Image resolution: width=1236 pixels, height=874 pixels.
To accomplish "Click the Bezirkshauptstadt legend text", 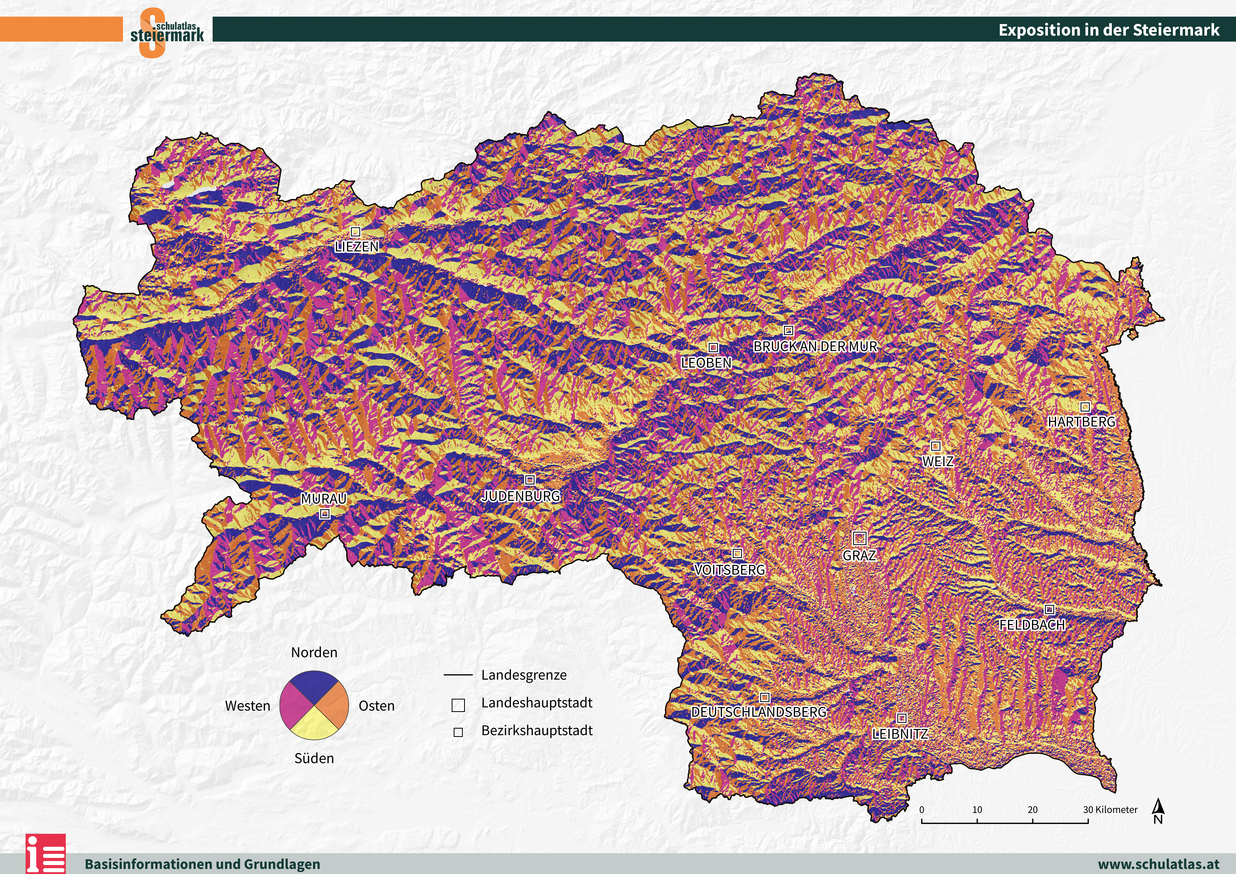I will pos(537,731).
